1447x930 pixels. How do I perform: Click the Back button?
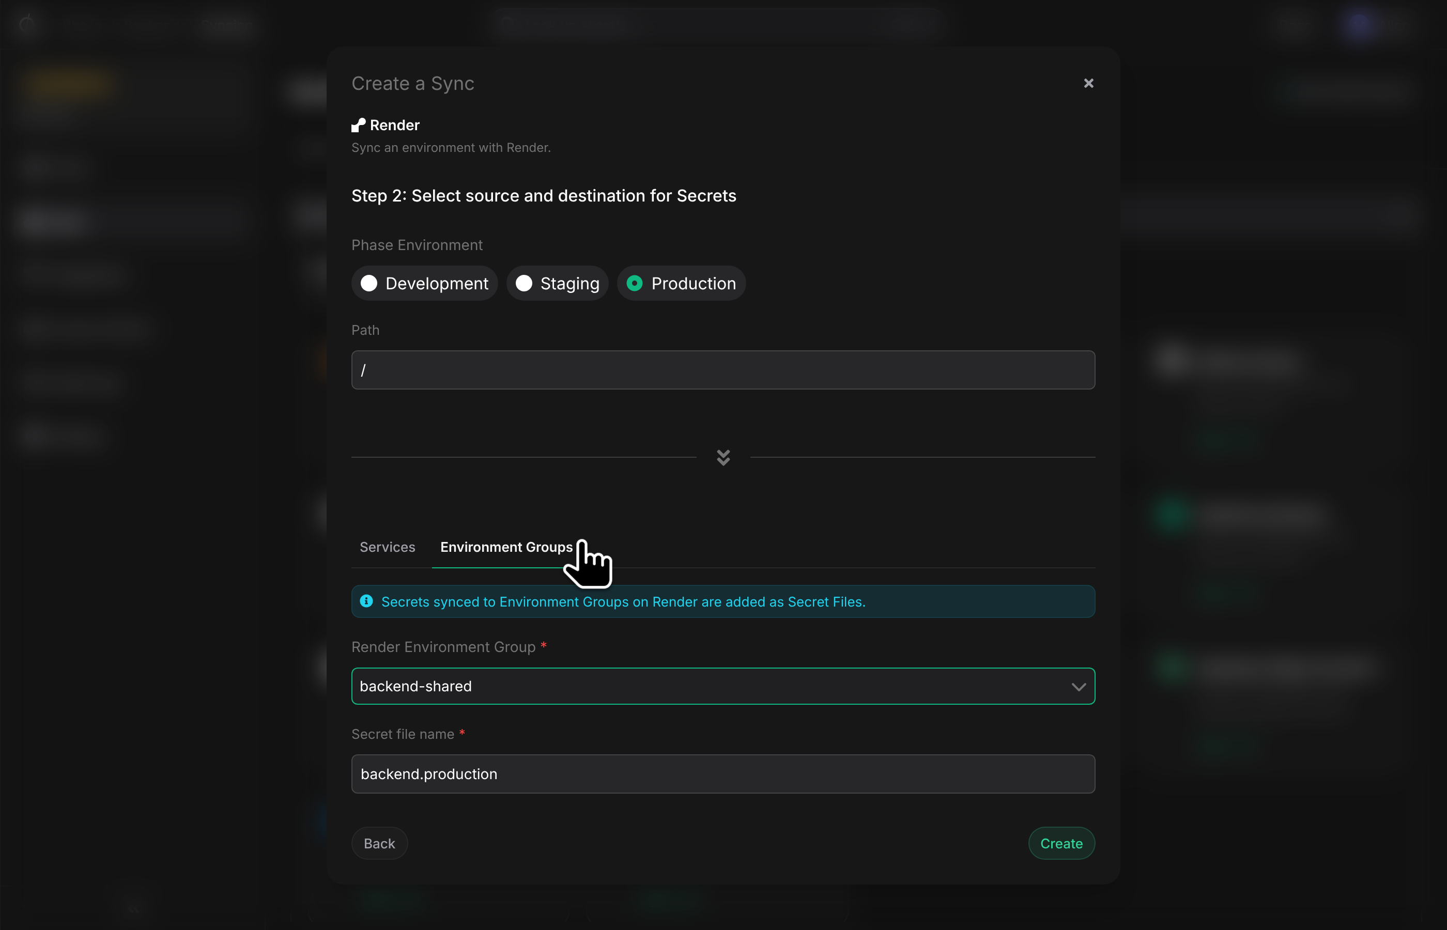click(x=379, y=844)
